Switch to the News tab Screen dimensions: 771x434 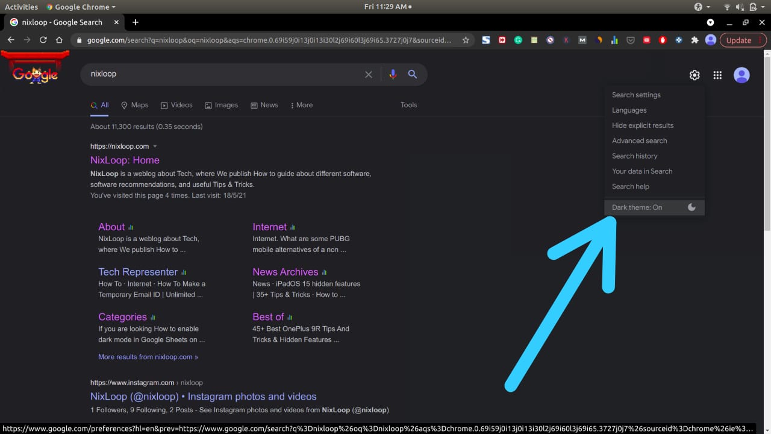pos(264,105)
